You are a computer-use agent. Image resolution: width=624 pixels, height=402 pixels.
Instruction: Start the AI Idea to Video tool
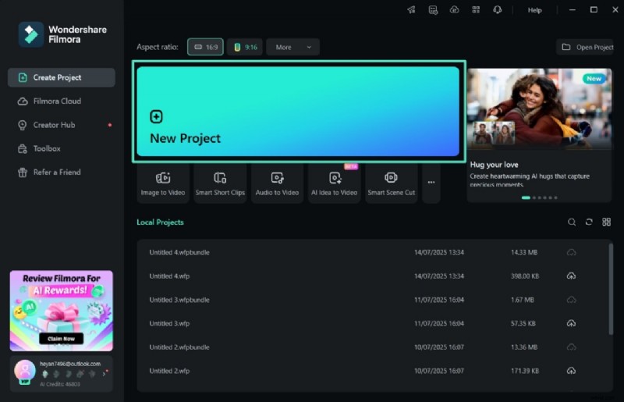tap(334, 183)
